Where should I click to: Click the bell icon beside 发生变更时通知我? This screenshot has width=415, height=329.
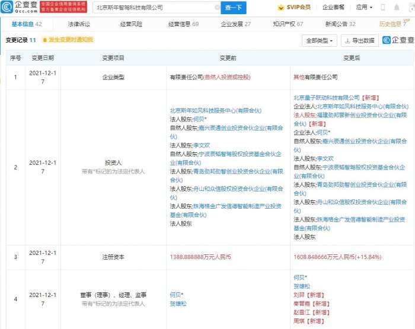point(44,40)
